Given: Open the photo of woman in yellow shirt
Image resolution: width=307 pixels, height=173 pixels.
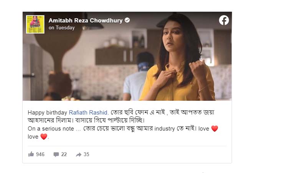Looking at the screenshot, I should (127, 56).
